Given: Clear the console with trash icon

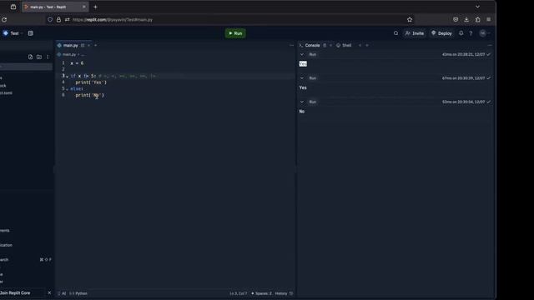Looking at the screenshot, I should click(325, 45).
